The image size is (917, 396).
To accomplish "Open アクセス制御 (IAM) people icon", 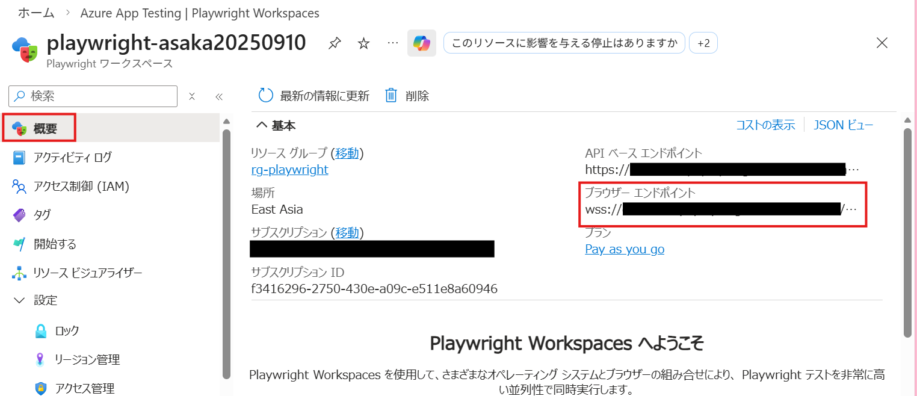I will click(x=19, y=187).
